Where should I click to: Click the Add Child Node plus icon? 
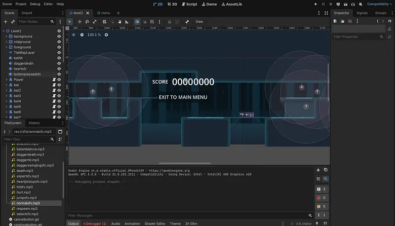point(5,22)
